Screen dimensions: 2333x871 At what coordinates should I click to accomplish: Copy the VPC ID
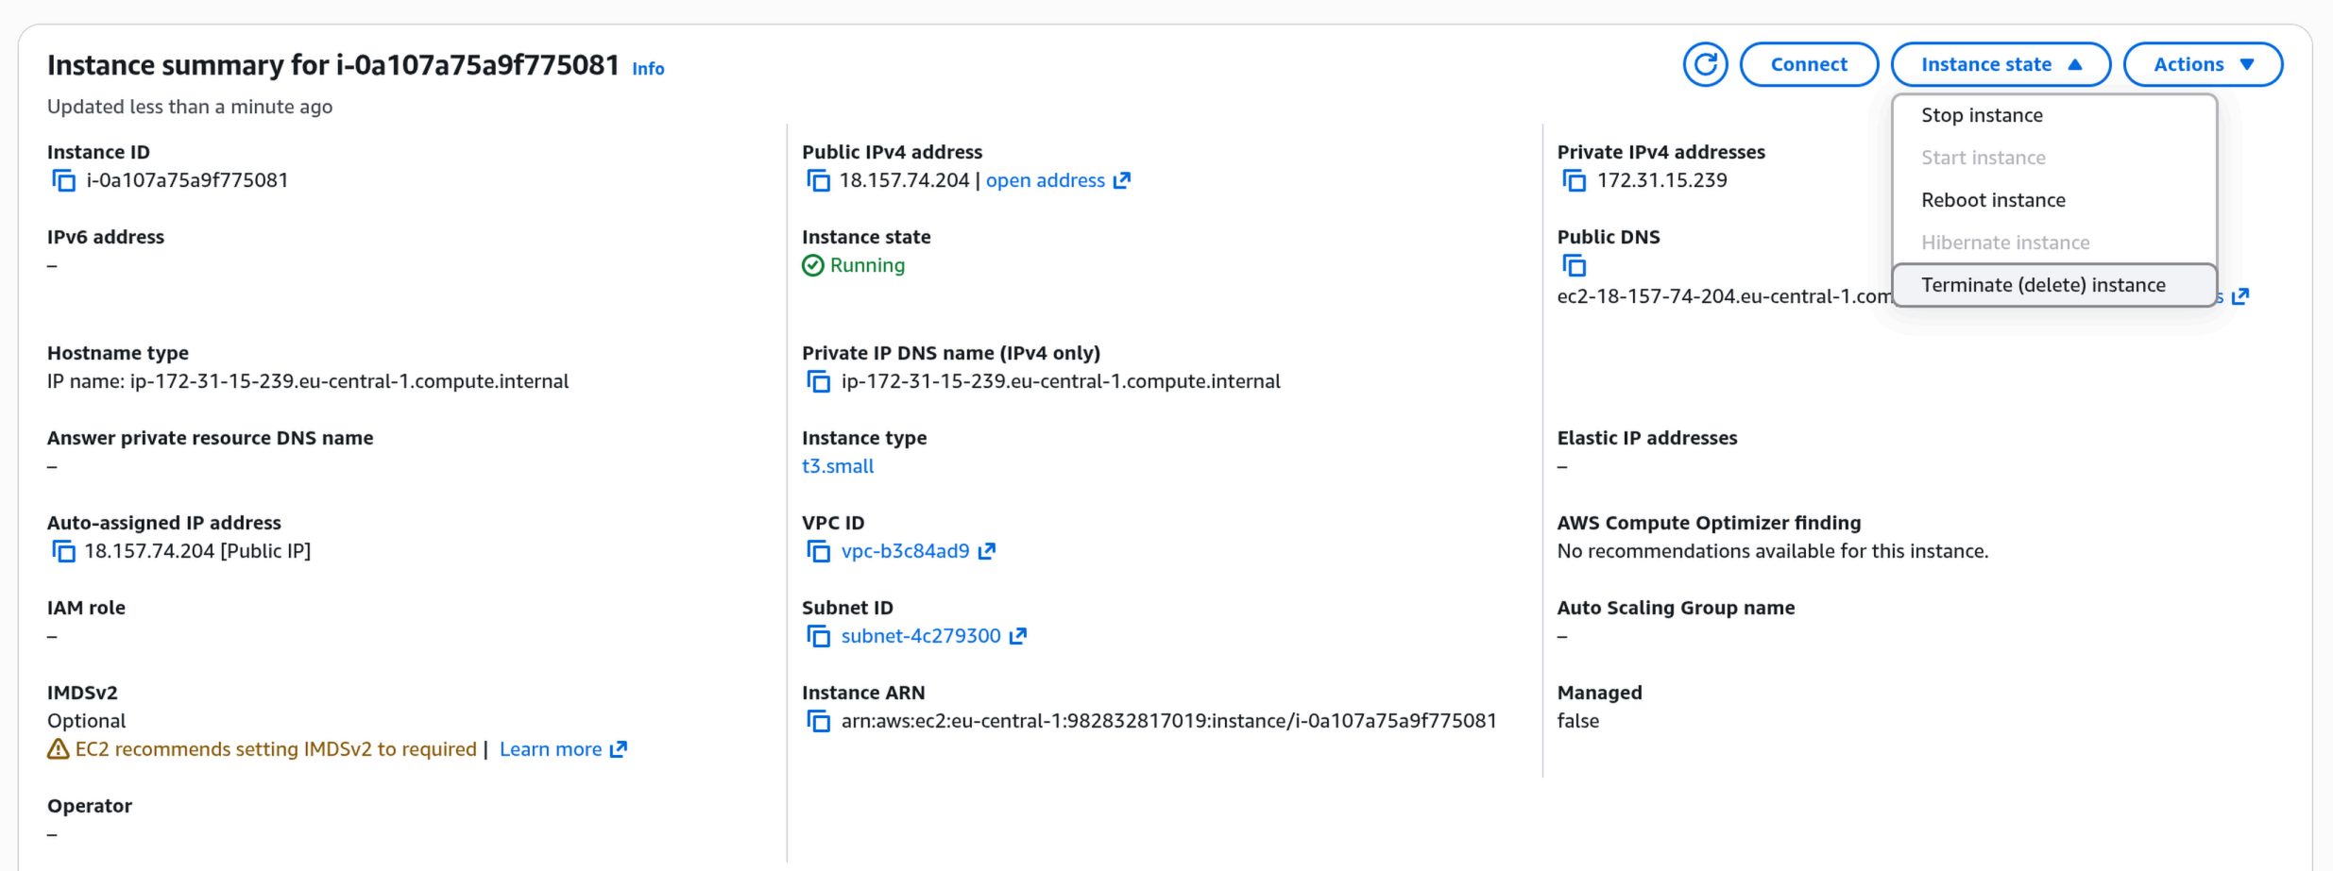point(818,550)
